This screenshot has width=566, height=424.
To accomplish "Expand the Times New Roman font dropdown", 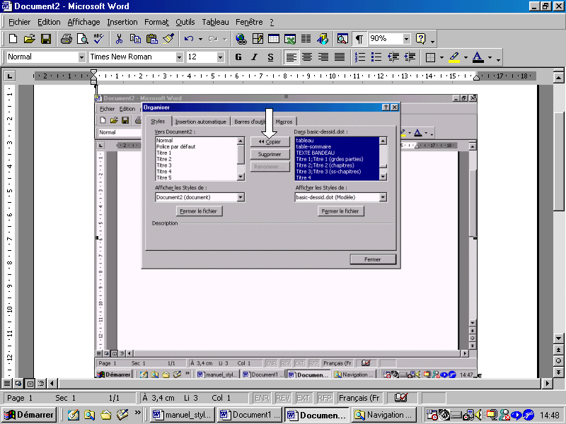I will point(180,57).
